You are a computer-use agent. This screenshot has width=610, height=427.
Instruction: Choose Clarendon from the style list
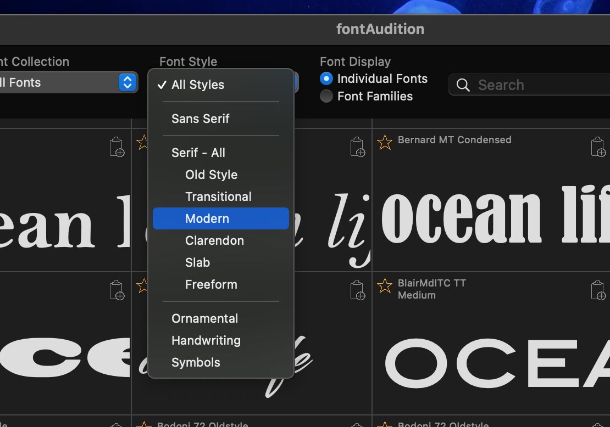click(220, 240)
